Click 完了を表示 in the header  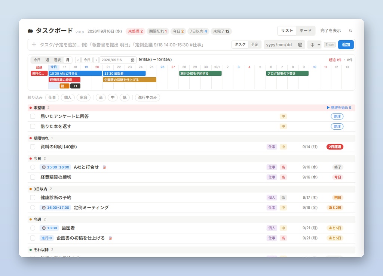point(331,31)
